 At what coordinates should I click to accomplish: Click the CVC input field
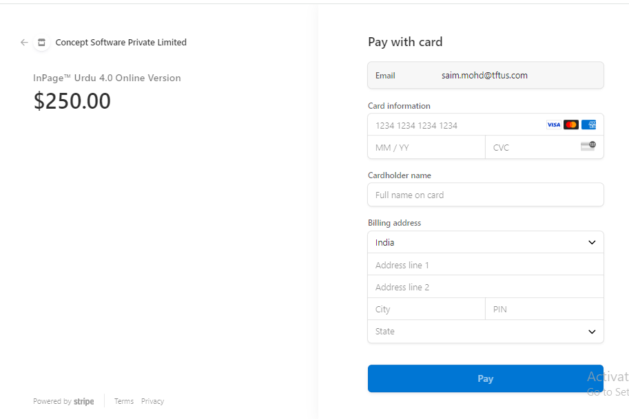[530, 147]
